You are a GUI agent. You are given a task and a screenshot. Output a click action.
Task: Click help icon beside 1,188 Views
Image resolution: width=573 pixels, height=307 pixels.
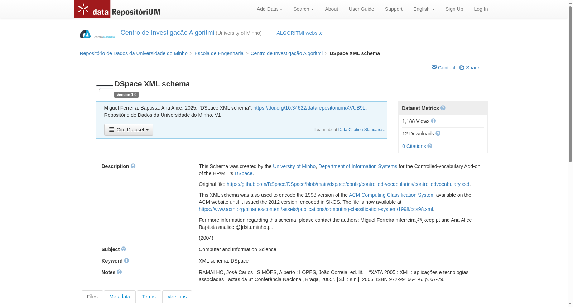(433, 121)
